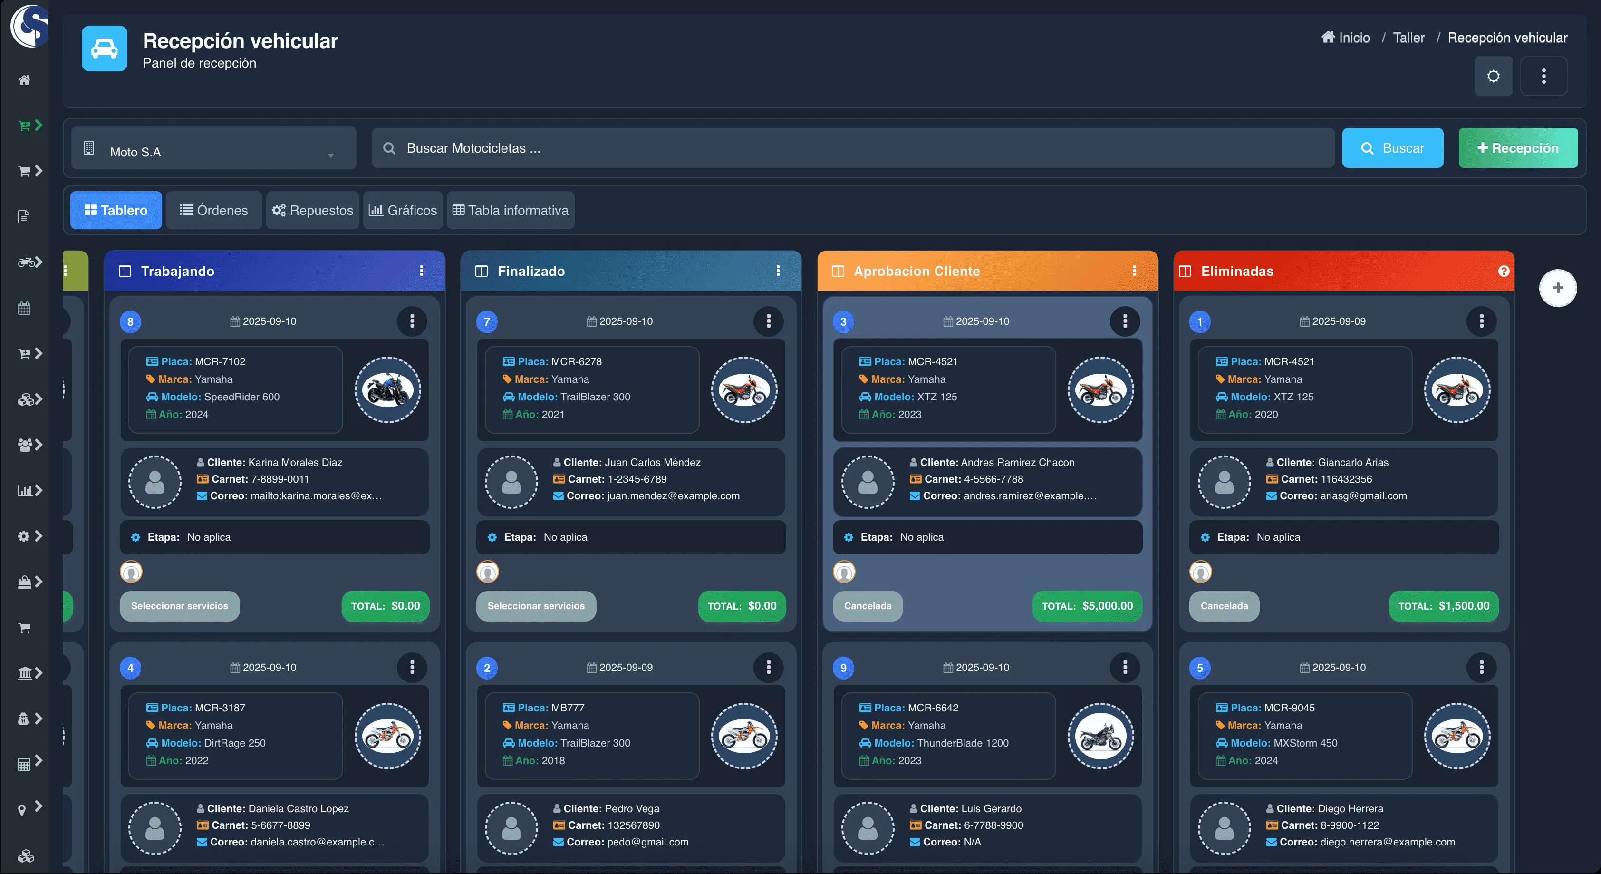Screen dimensions: 1601x874
Task: Expand the Aprobacion Cliente column menu
Action: click(x=1134, y=271)
